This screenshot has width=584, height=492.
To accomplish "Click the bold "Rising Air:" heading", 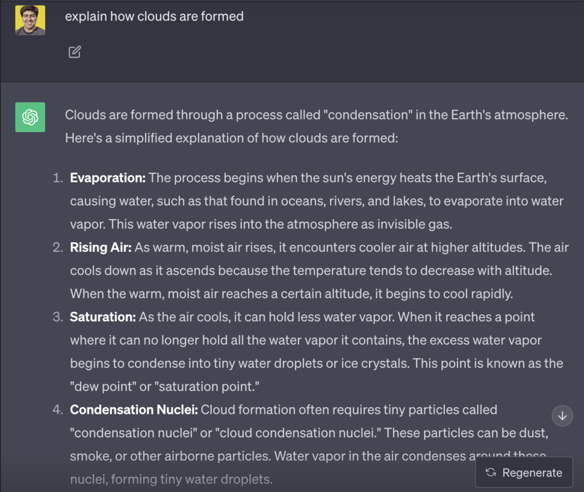I will click(101, 247).
